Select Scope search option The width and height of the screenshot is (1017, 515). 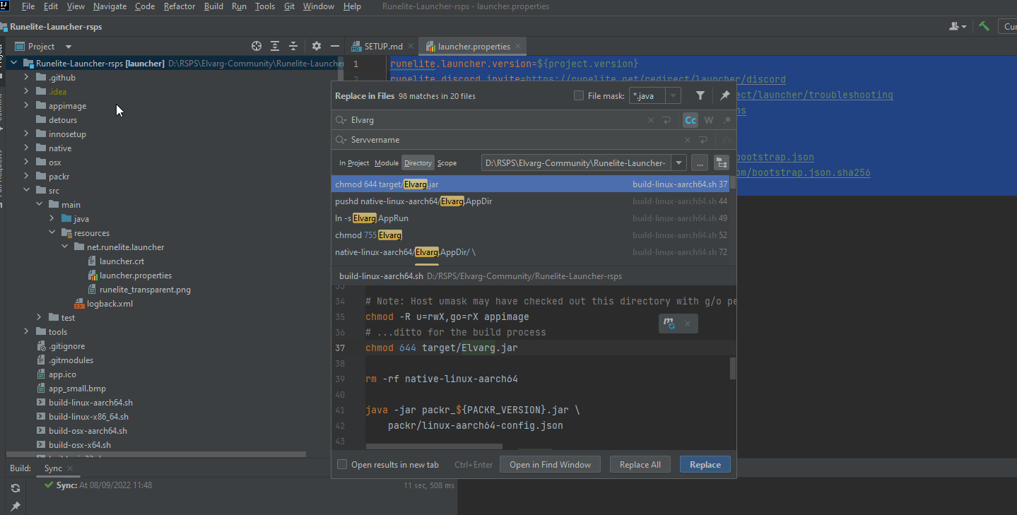pos(447,163)
